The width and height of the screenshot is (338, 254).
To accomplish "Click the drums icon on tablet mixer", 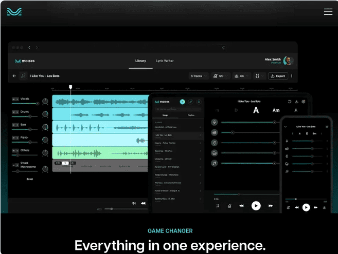I will pyautogui.click(x=214, y=132).
